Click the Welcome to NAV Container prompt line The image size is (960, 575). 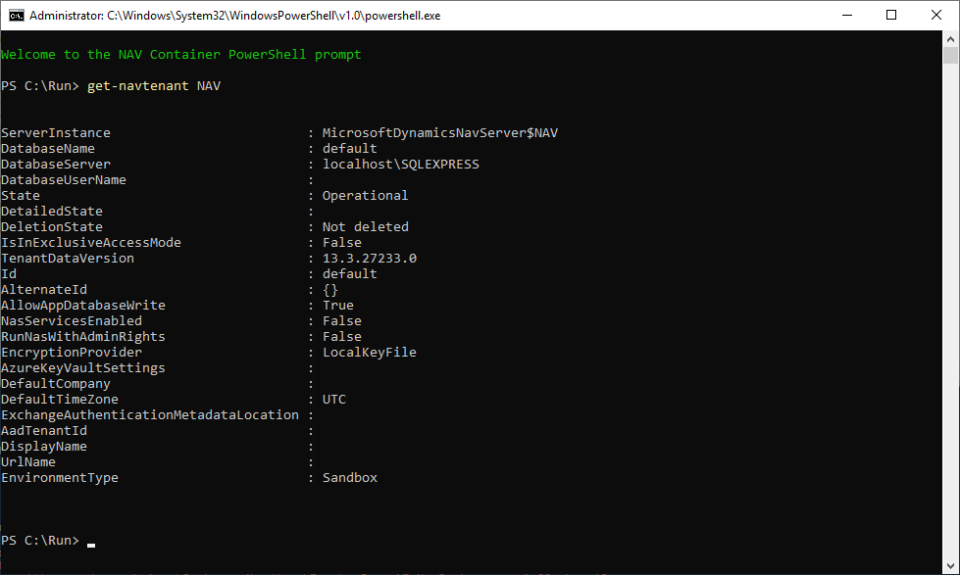pyautogui.click(x=181, y=54)
